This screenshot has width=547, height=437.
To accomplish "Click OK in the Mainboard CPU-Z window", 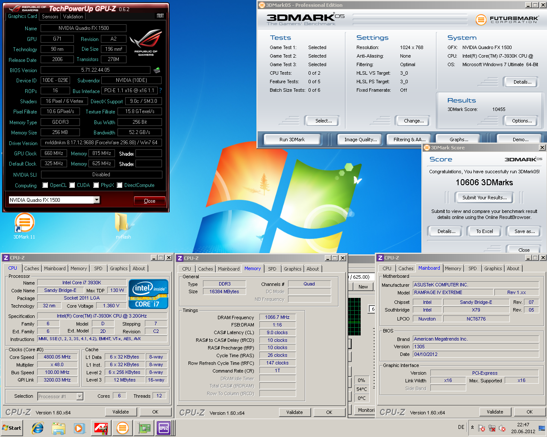I will tap(529, 412).
